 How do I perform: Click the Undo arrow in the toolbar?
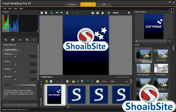tap(73, 13)
